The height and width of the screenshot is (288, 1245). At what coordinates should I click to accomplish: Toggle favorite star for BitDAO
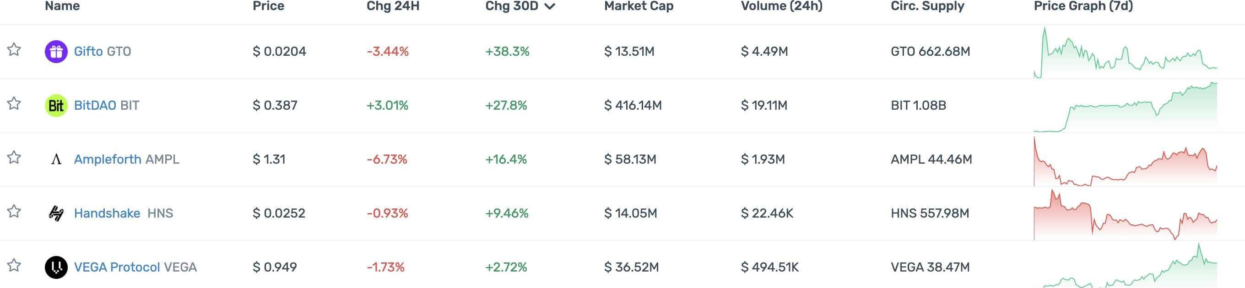[14, 104]
